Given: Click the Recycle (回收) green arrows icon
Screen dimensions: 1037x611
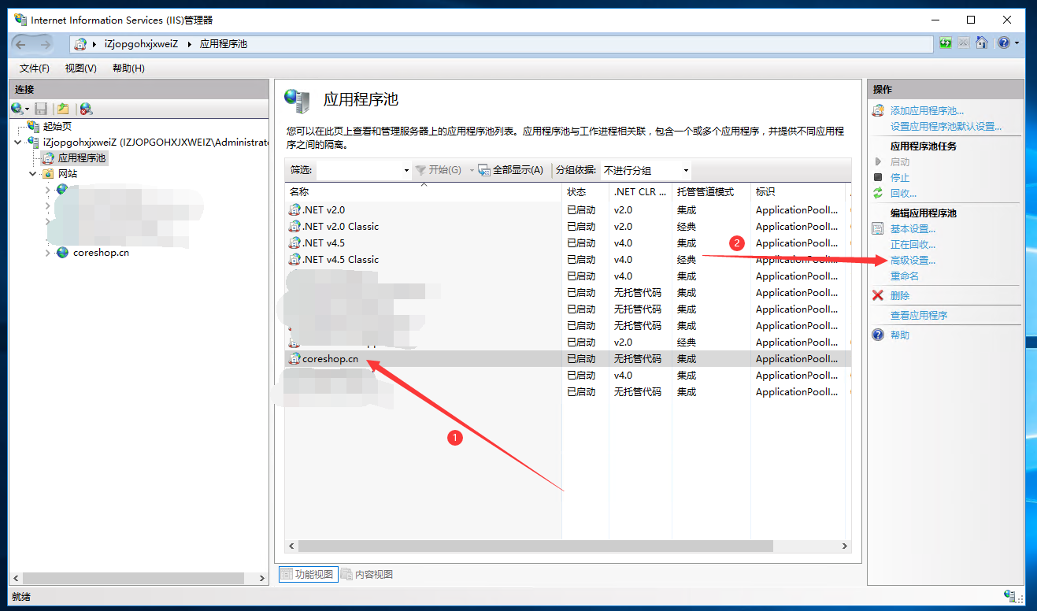Looking at the screenshot, I should 878,193.
